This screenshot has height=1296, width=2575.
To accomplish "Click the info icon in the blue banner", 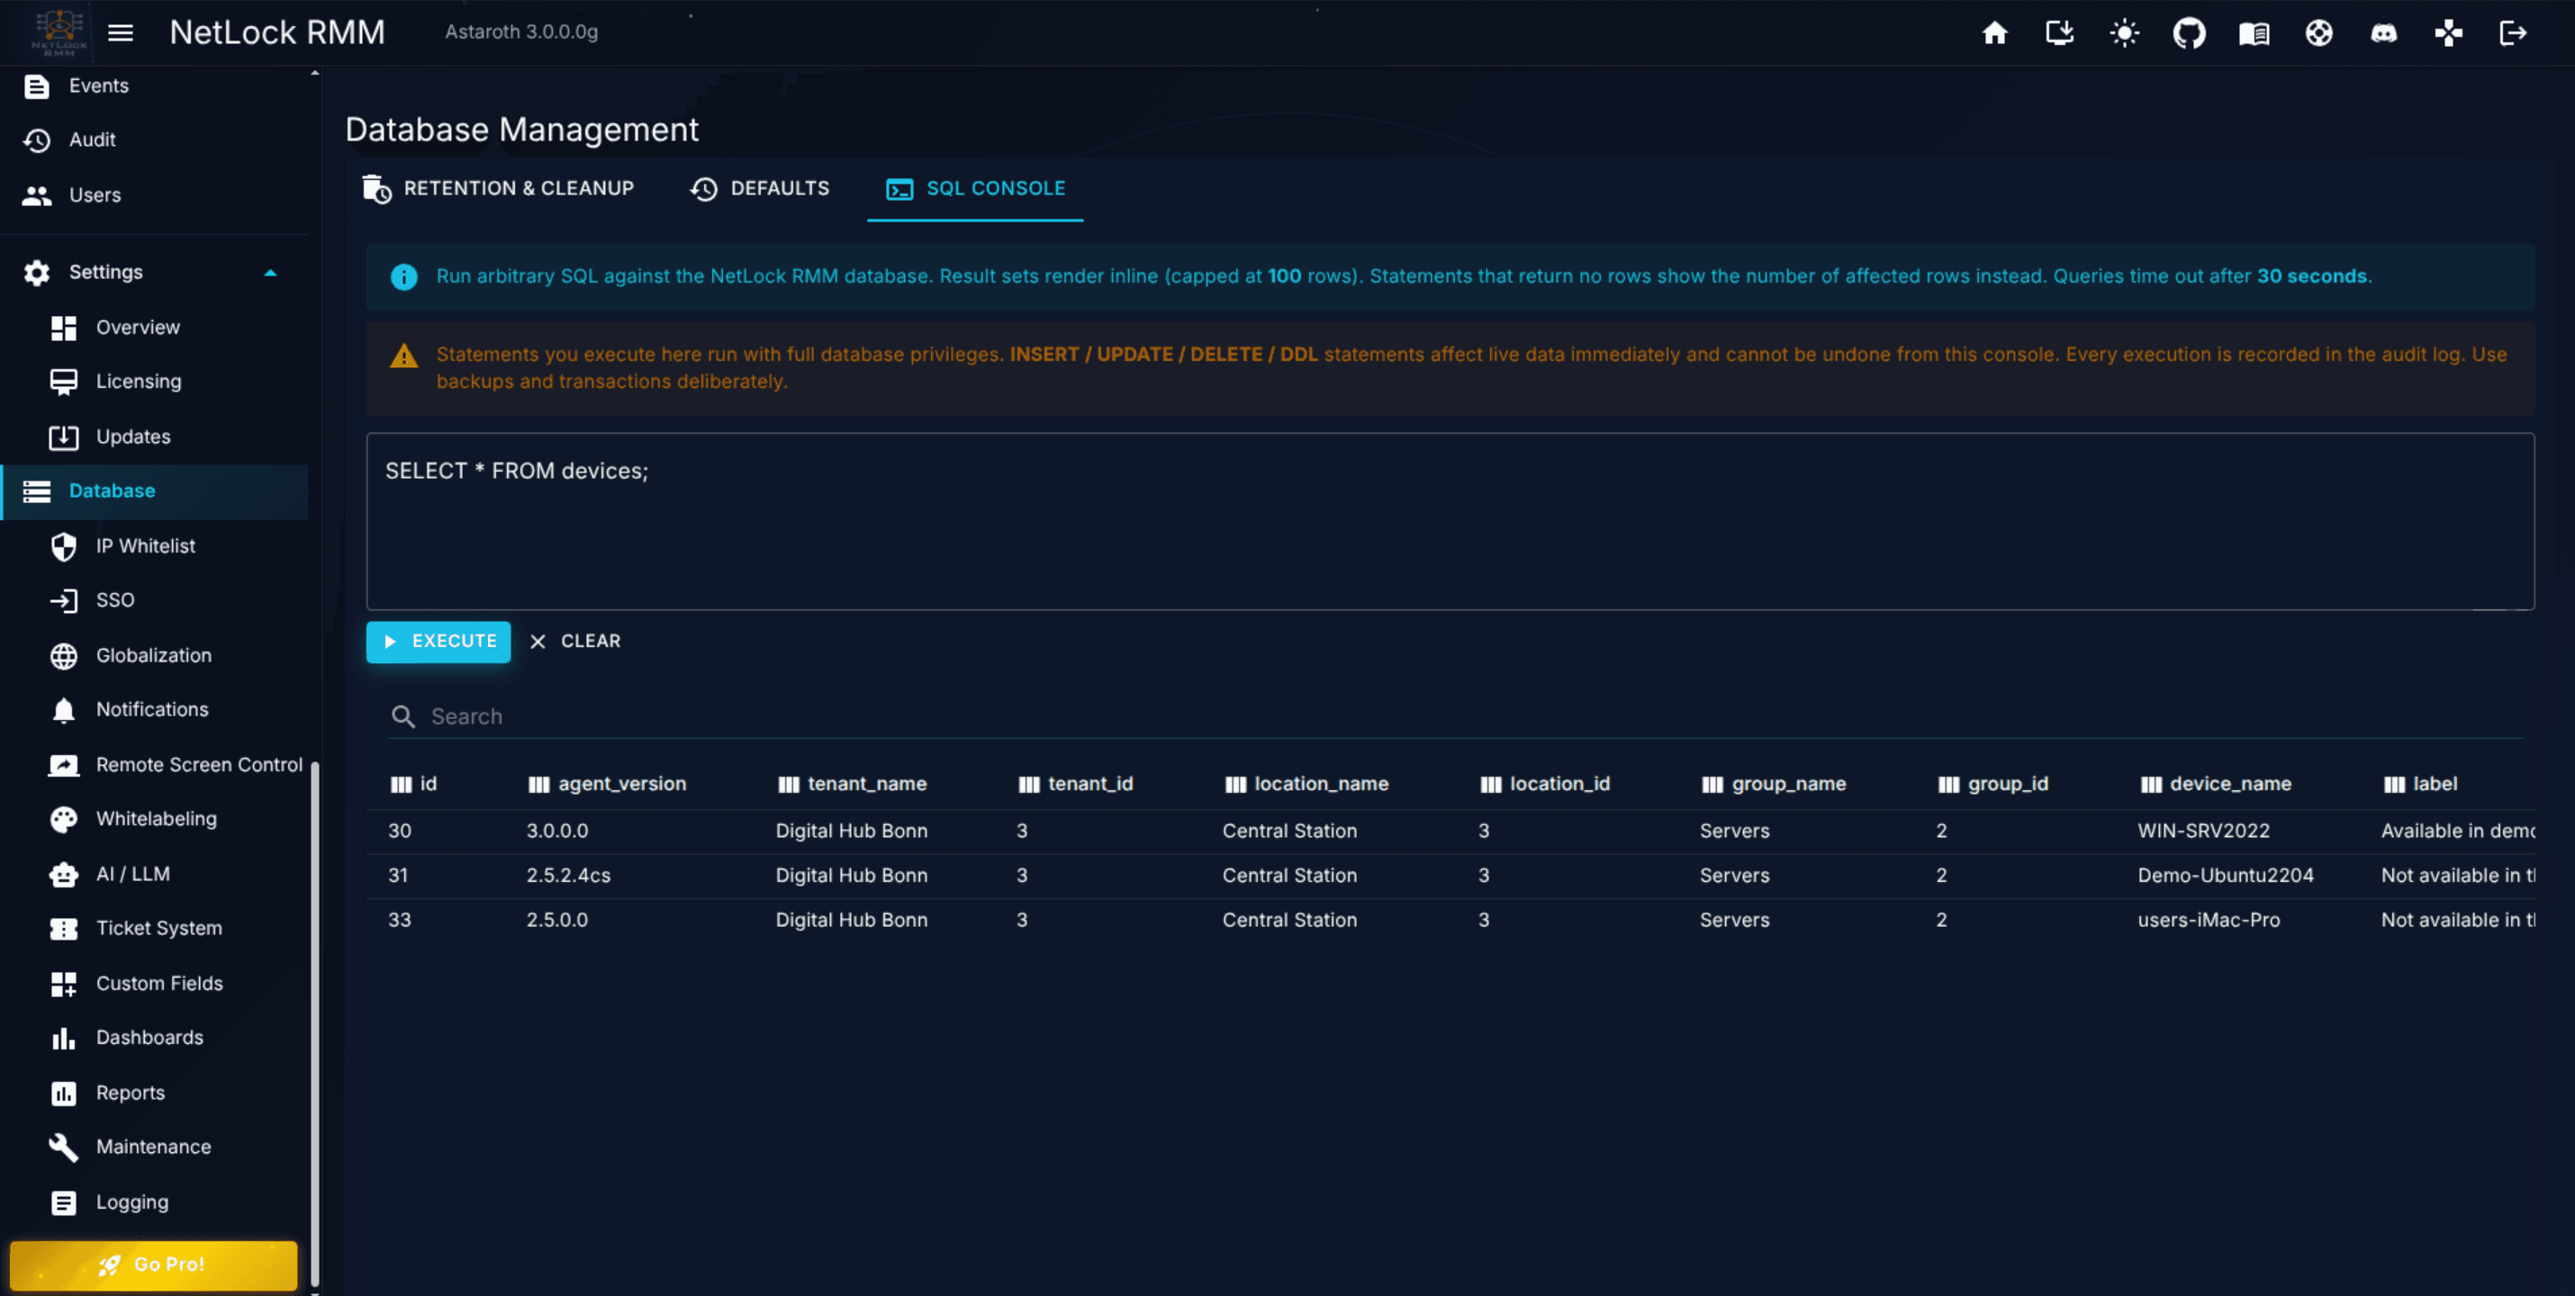I will pos(404,277).
